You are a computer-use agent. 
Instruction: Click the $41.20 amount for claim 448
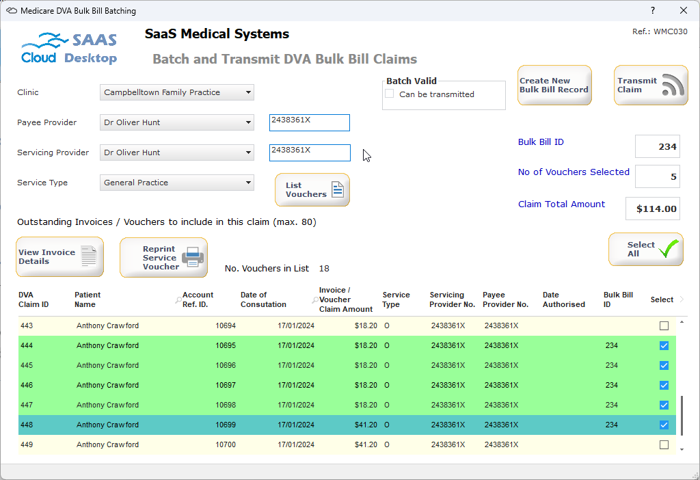pos(366,425)
